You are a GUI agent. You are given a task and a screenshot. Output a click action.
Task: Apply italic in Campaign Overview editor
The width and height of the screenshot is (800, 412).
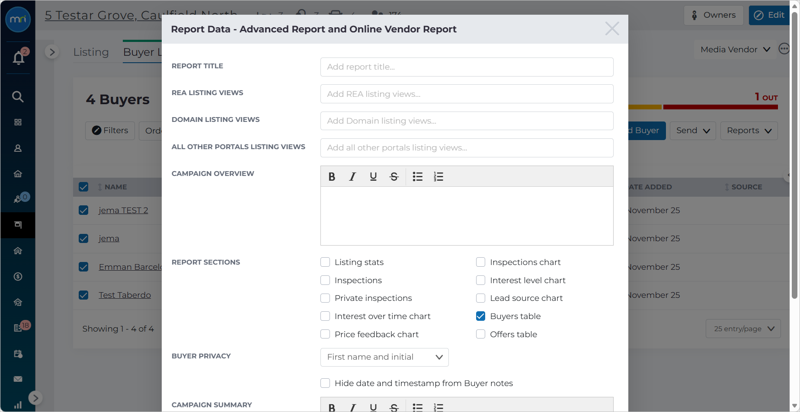[x=352, y=176]
